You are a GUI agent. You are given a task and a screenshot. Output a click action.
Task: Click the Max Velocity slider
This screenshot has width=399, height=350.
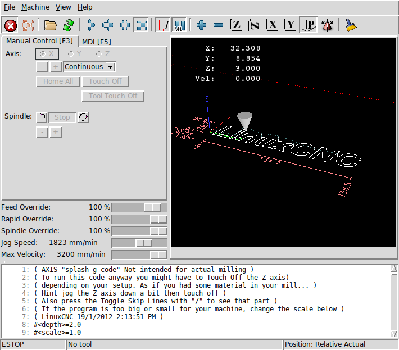click(x=139, y=254)
